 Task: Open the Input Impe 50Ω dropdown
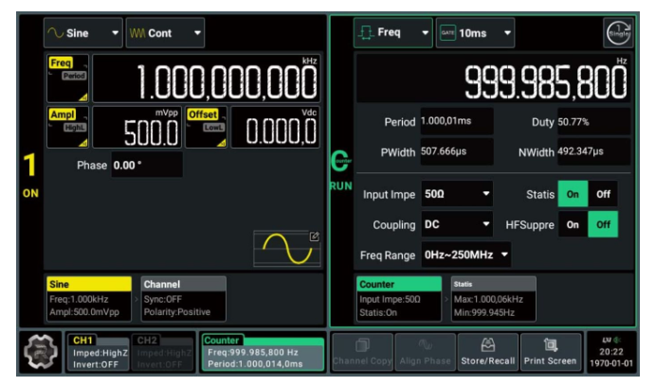457,194
